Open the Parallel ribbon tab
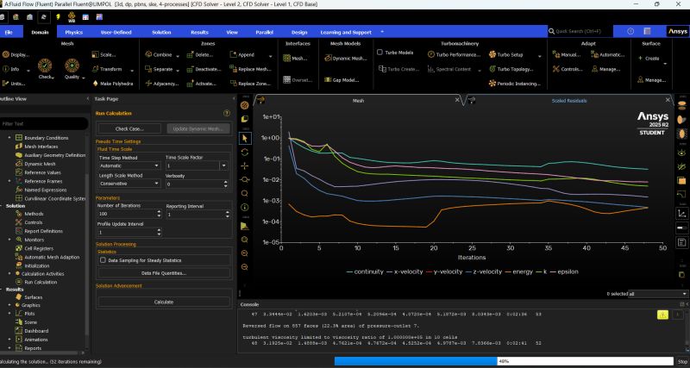The image size is (690, 368). tap(265, 32)
